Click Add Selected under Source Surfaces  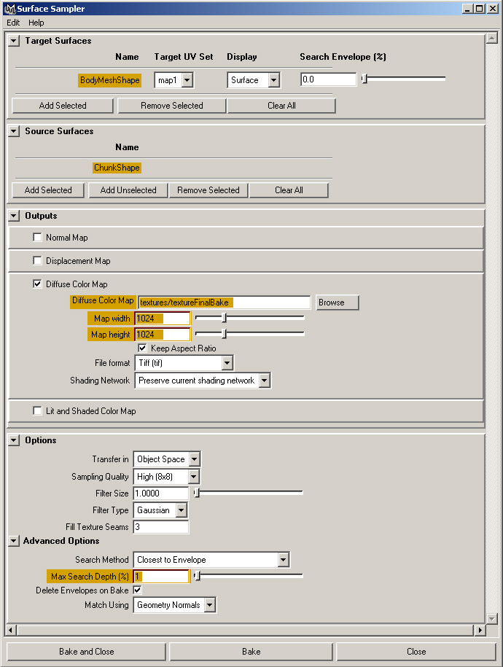point(48,190)
